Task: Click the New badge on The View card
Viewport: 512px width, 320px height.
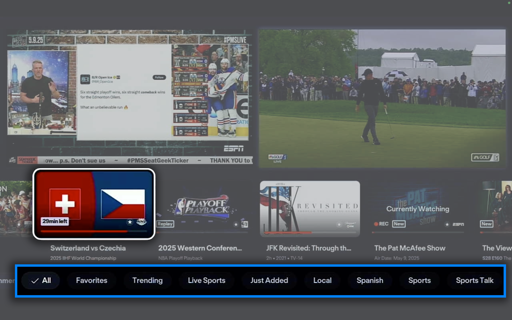Action: pos(486,224)
